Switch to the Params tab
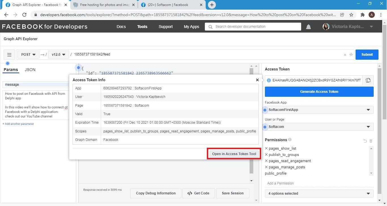This screenshot has height=206, width=387. coord(11,70)
